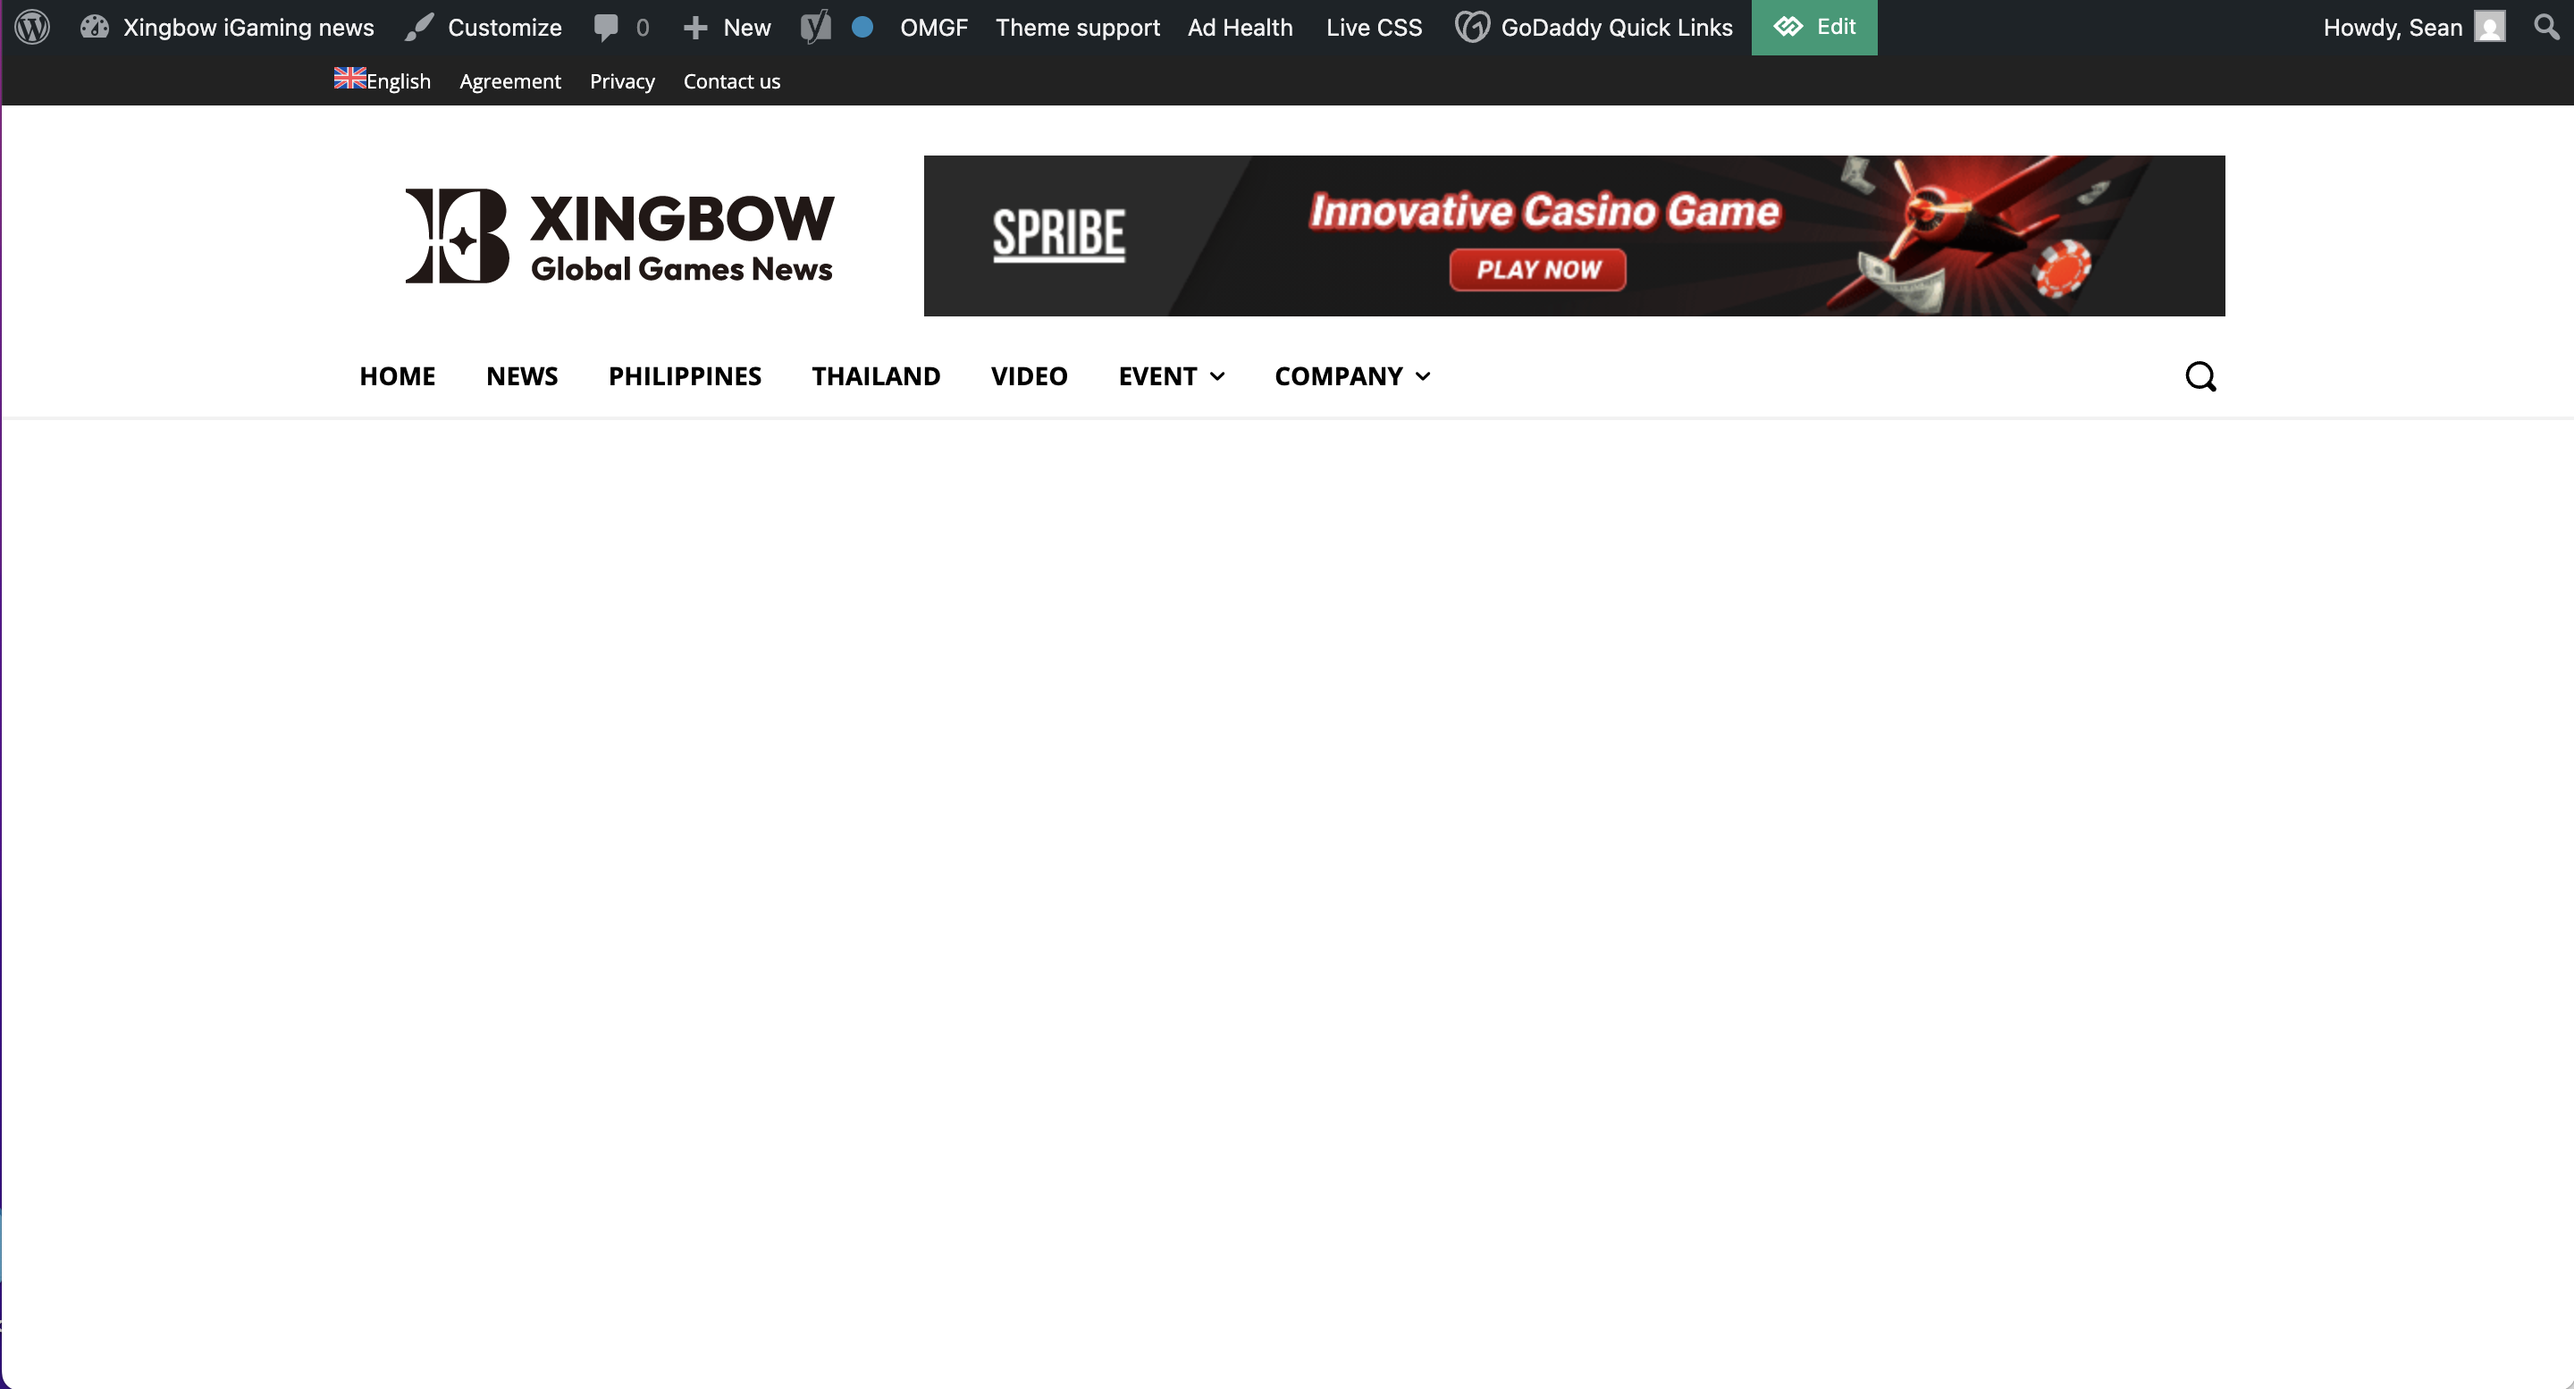2574x1389 pixels.
Task: Click the Customize paintbrush icon
Action: (x=420, y=27)
